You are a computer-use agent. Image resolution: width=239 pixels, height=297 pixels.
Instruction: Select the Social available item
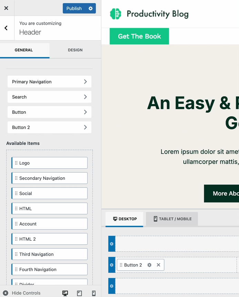[x=49, y=193]
